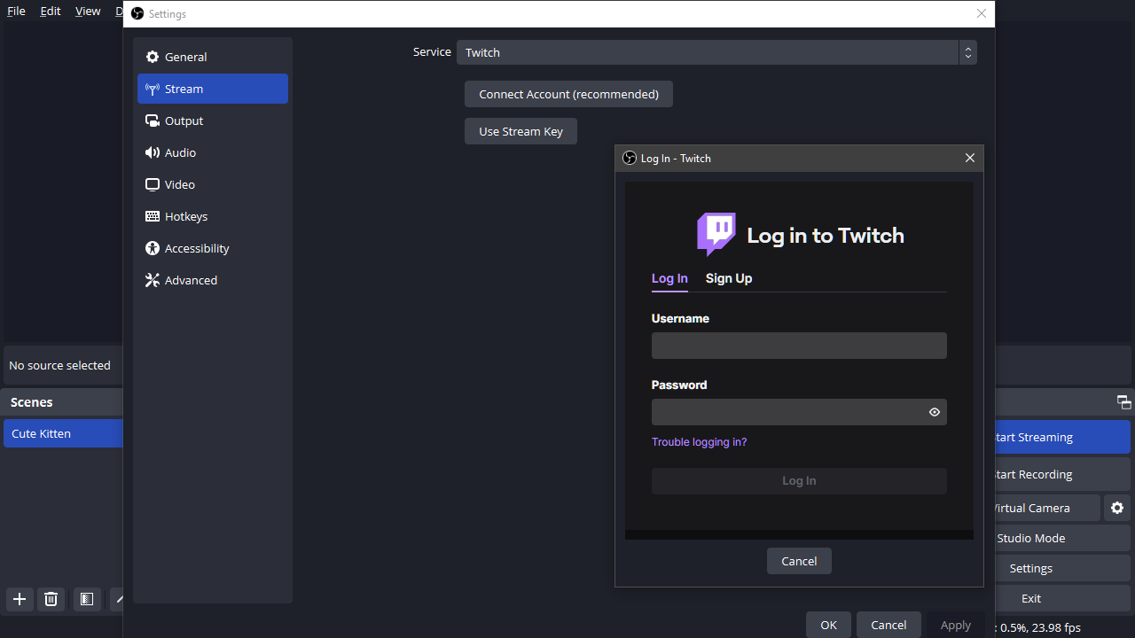Open the Trouble logging in link
The image size is (1135, 638).
click(700, 441)
